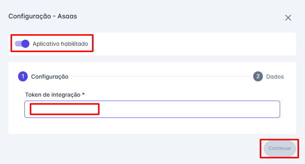Screen dimensions: 305x164
Task: Go to the step 2 circle icon
Action: (258, 76)
